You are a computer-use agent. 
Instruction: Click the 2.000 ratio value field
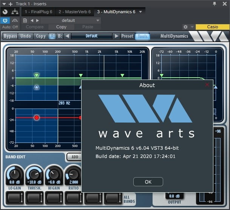pyautogui.click(x=74, y=182)
